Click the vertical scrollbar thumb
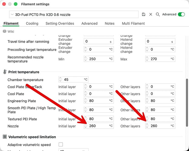This screenshot has height=151, width=189. (187, 103)
